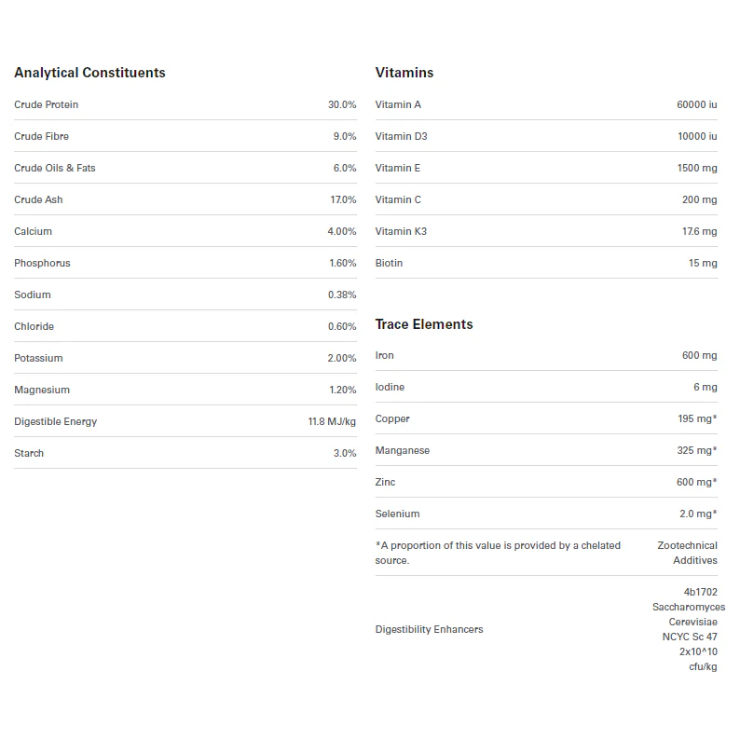Click the Digestibility Enhancers label
The width and height of the screenshot is (740, 740).
tap(430, 629)
